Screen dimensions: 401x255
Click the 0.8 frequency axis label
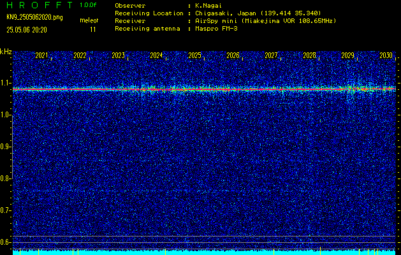coord(5,178)
